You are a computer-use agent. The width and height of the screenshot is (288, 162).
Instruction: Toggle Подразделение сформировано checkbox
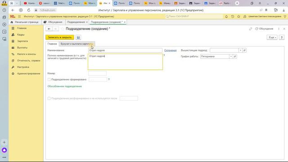[49, 80]
